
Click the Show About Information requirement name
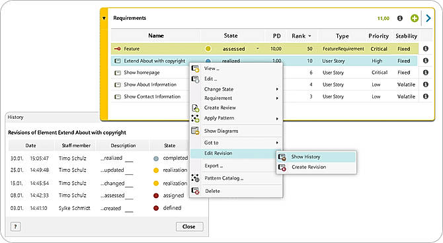(x=150, y=85)
